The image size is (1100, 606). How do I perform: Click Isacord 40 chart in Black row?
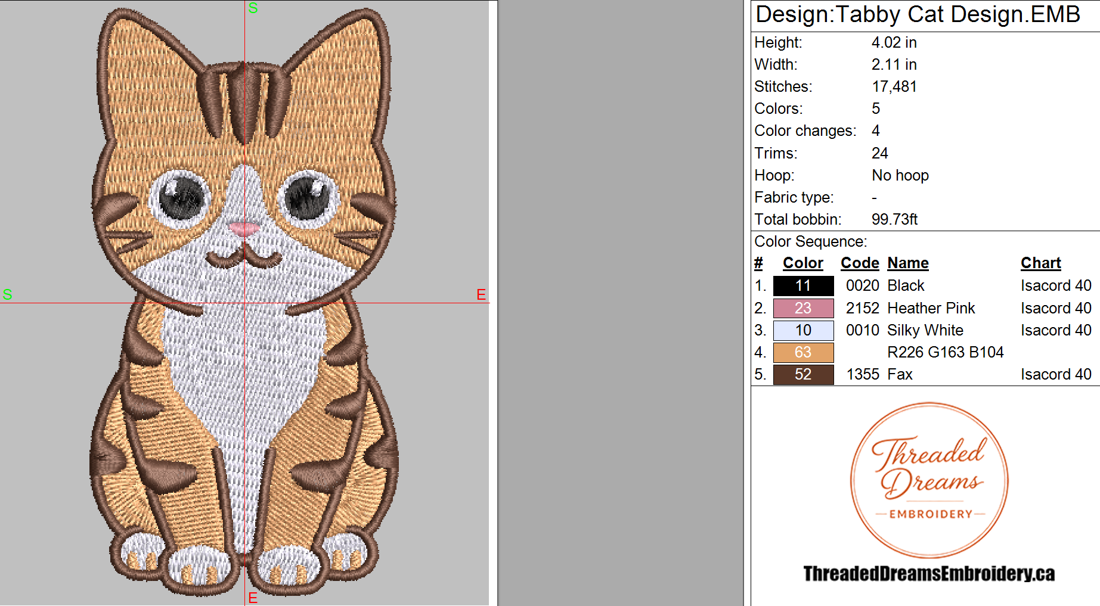[1056, 285]
